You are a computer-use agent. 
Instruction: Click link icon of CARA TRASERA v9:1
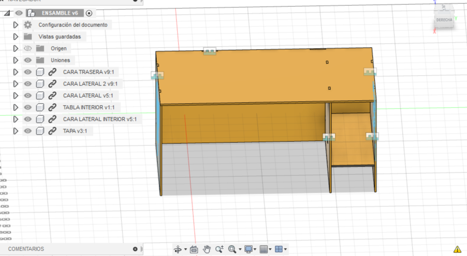pyautogui.click(x=53, y=72)
